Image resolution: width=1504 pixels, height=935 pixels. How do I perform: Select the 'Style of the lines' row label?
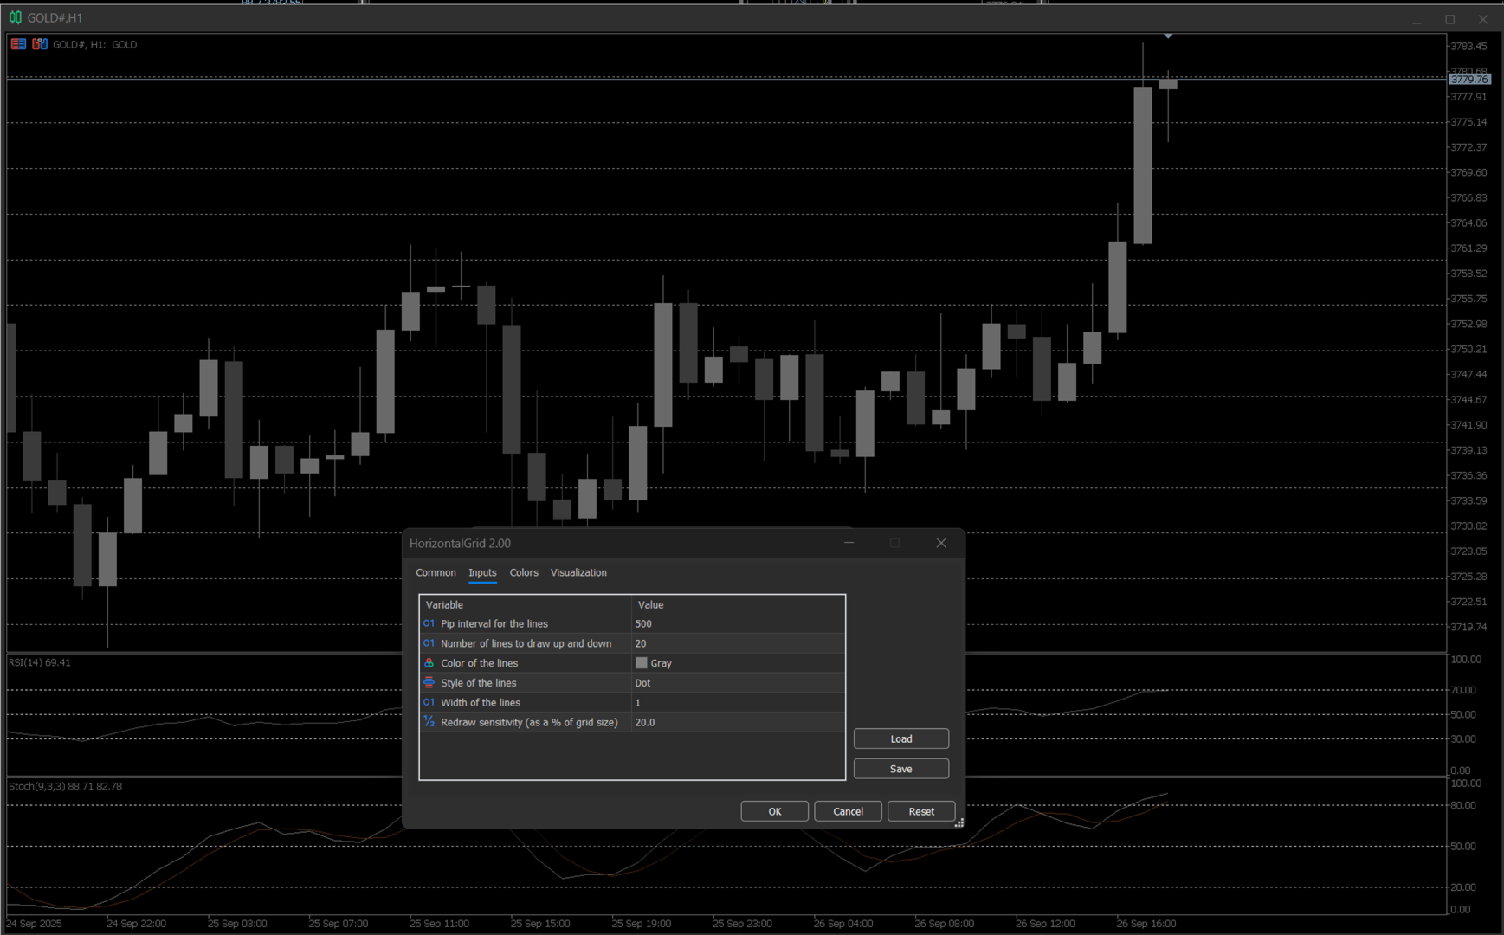tap(478, 683)
